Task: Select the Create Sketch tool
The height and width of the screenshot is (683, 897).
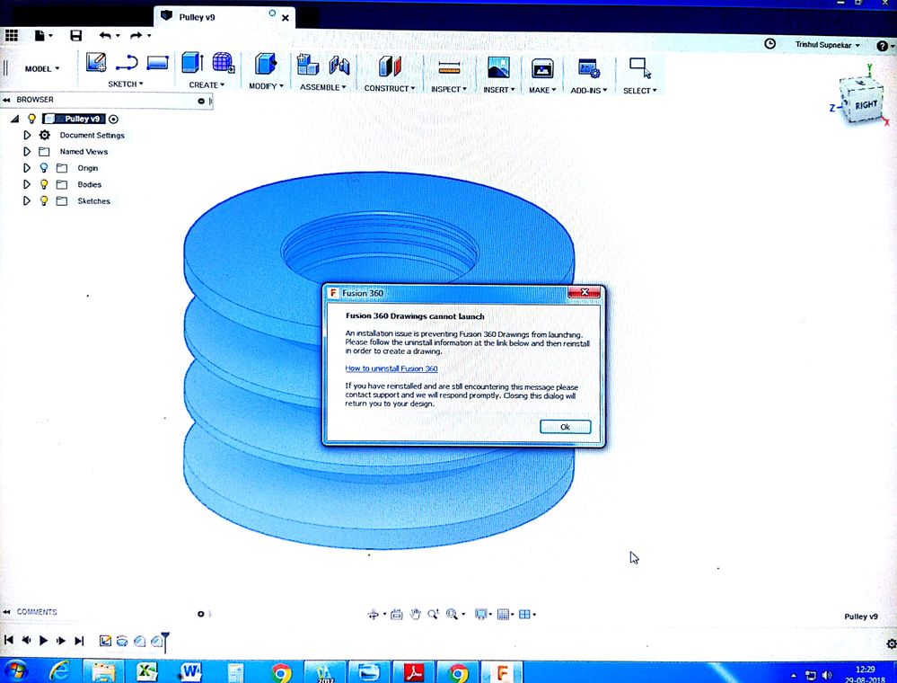Action: [x=96, y=62]
